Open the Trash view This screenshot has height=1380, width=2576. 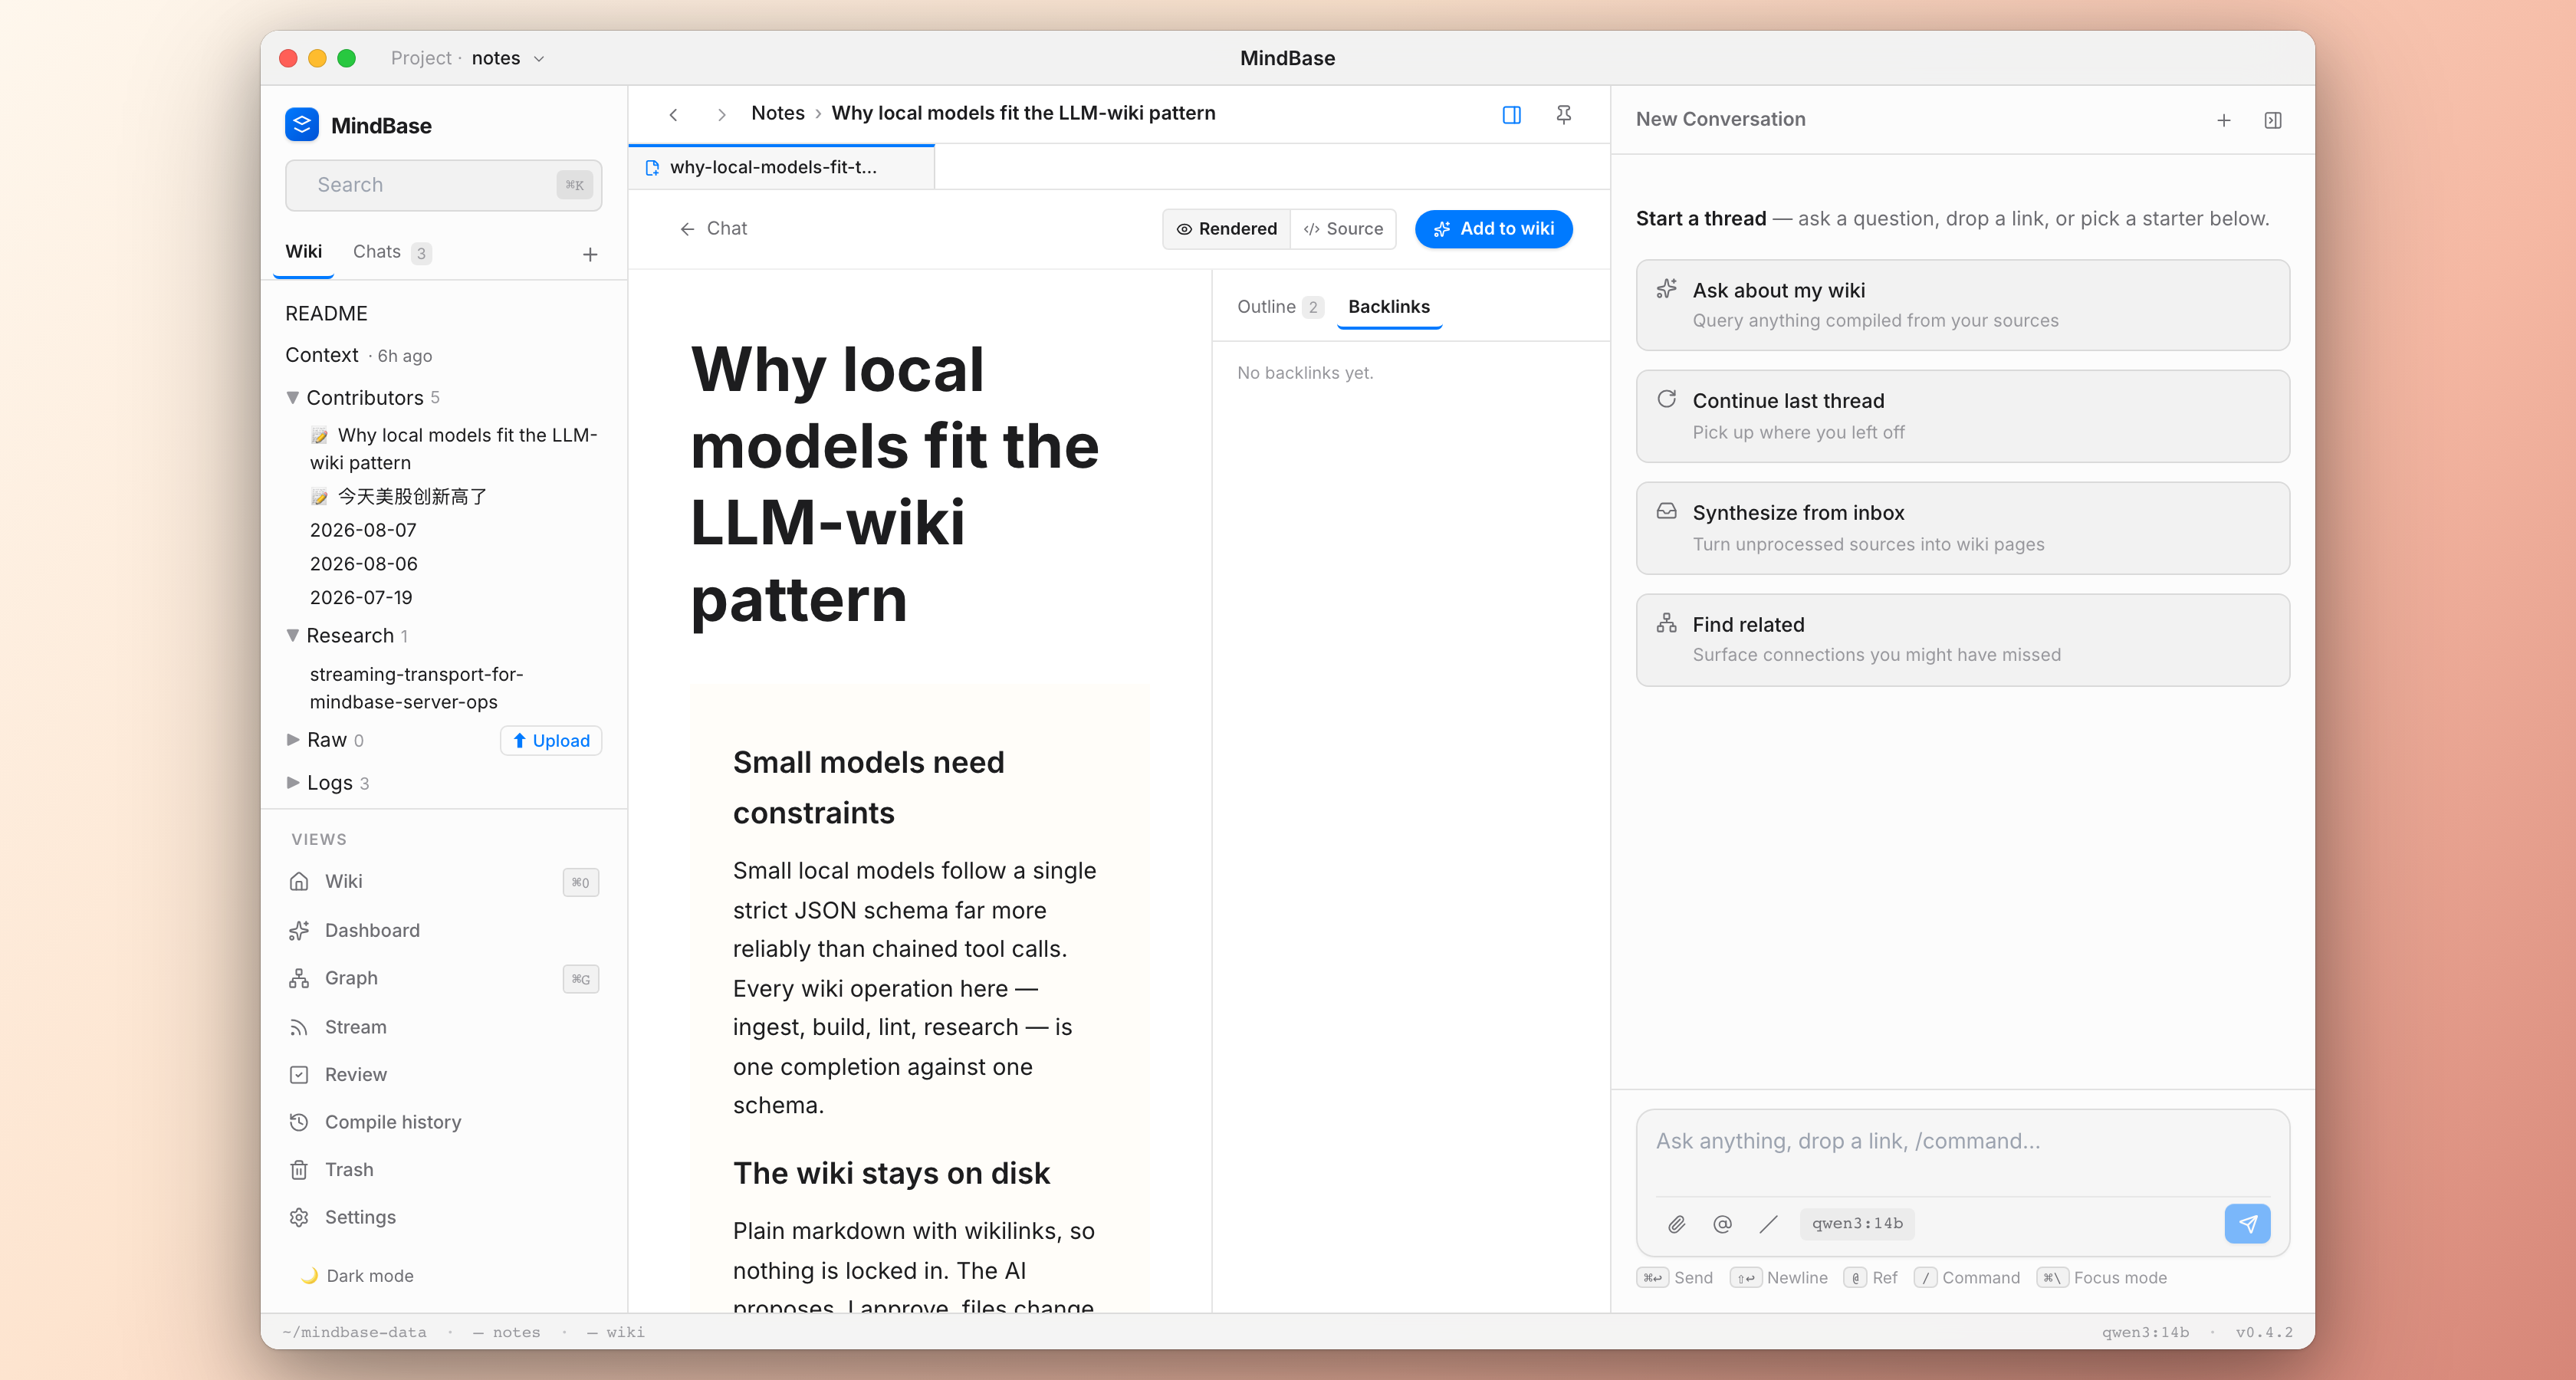(x=444, y=1170)
